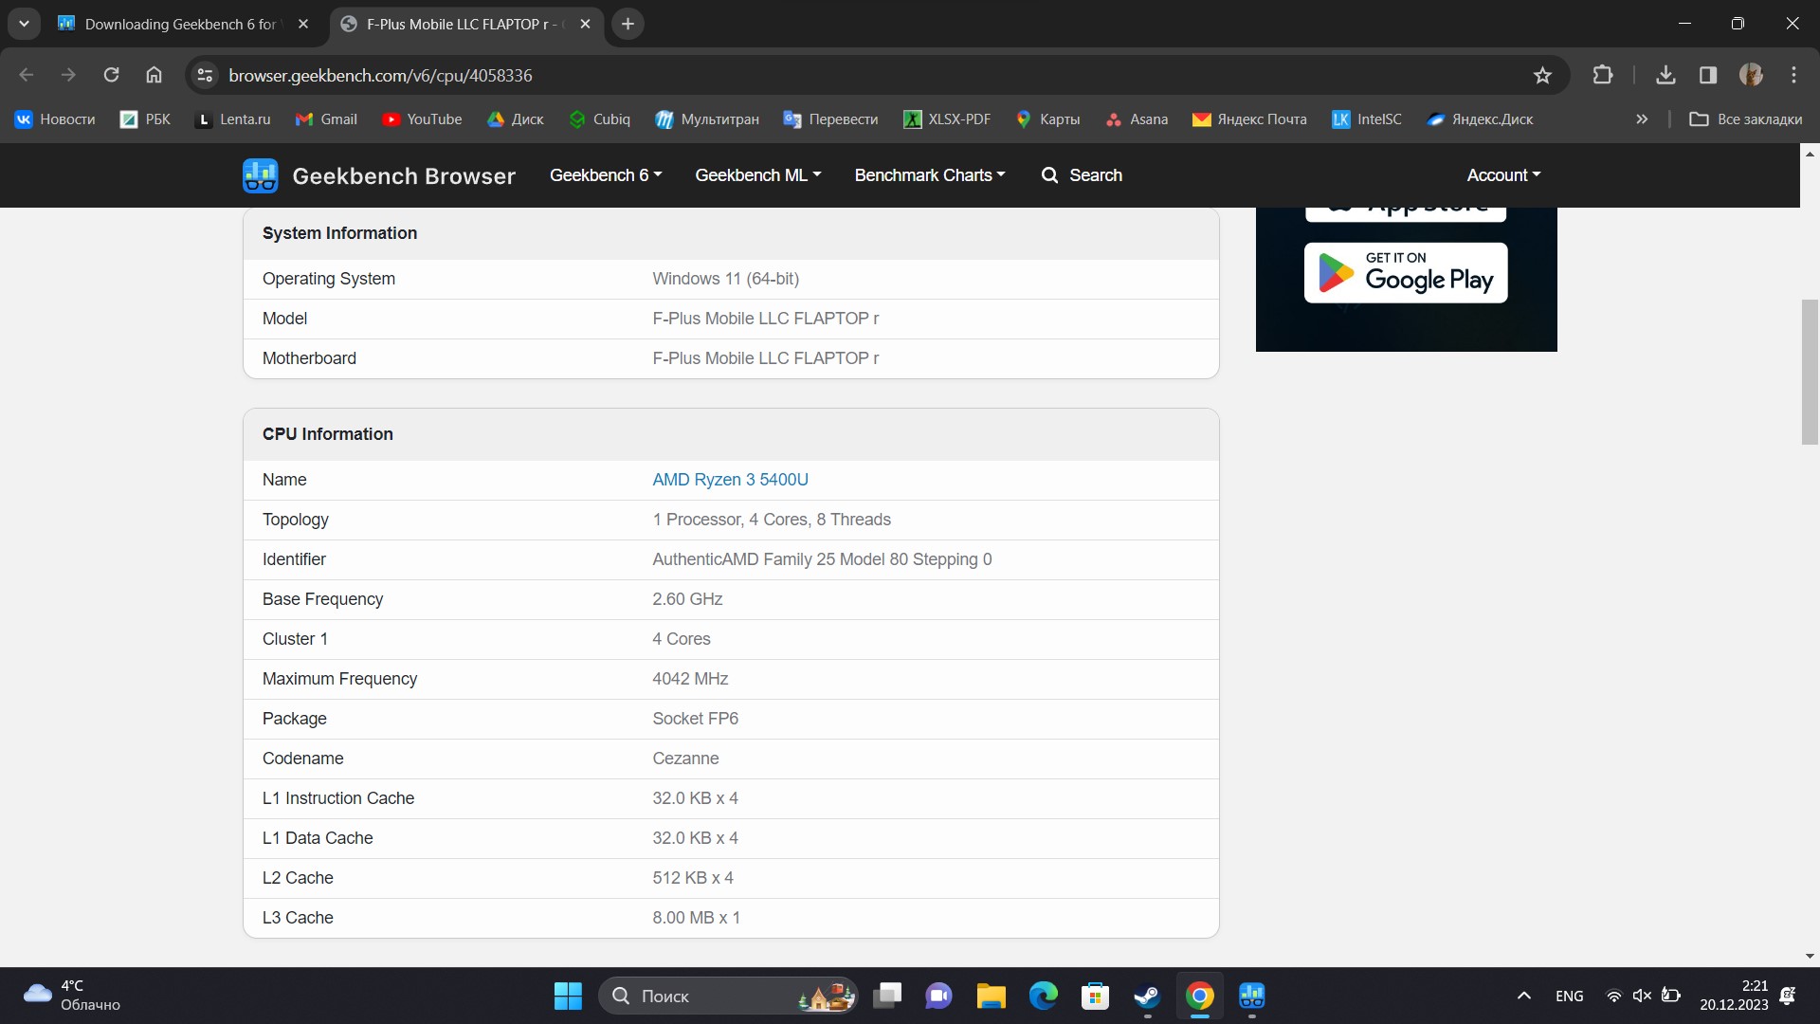Open the Lenta.ru bookmark
The width and height of the screenshot is (1820, 1024).
point(232,119)
